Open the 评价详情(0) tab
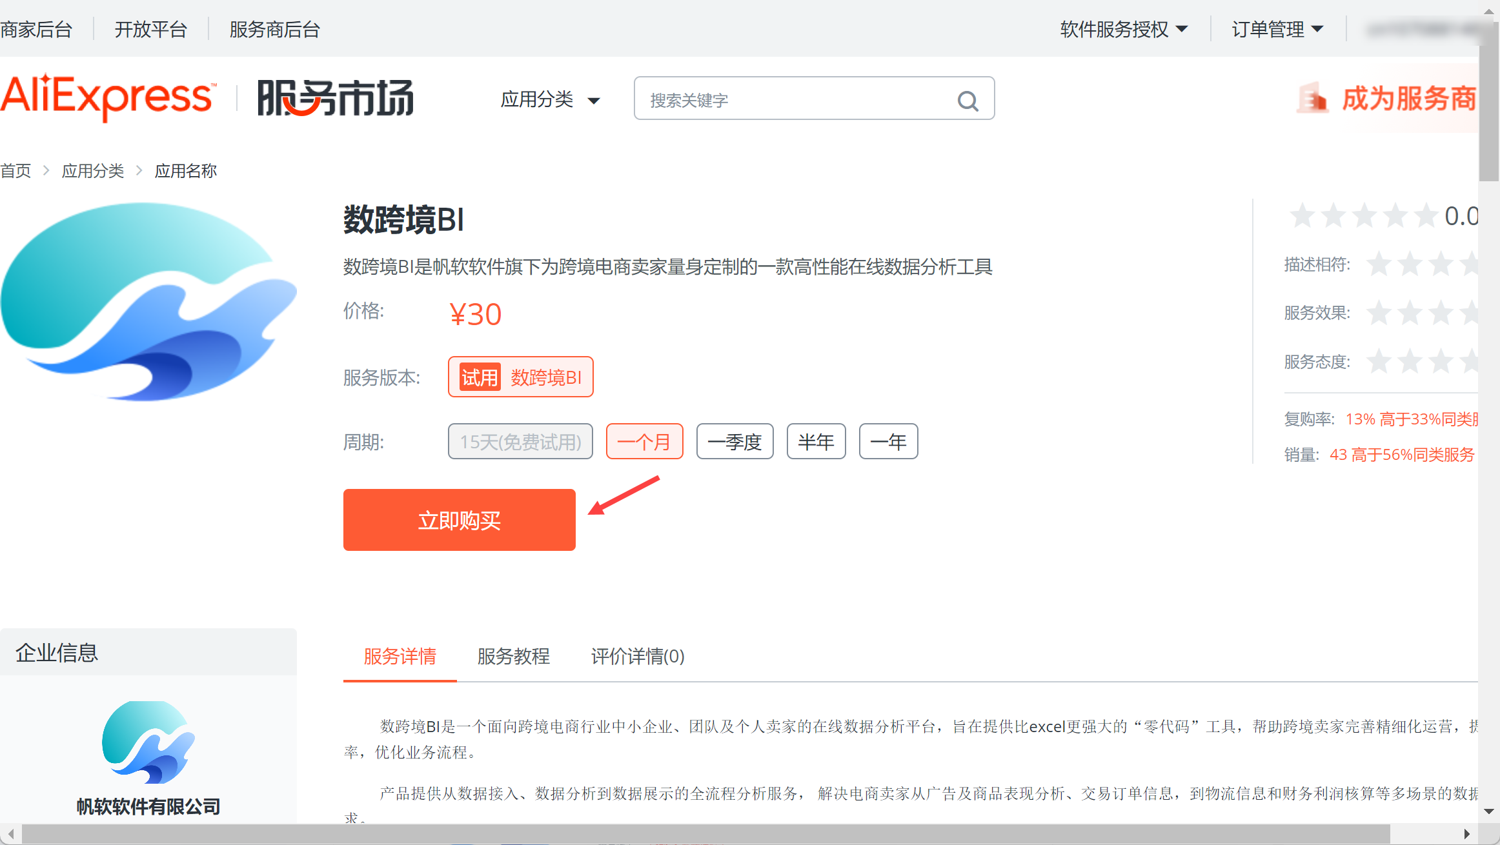1500x845 pixels. pyautogui.click(x=636, y=657)
